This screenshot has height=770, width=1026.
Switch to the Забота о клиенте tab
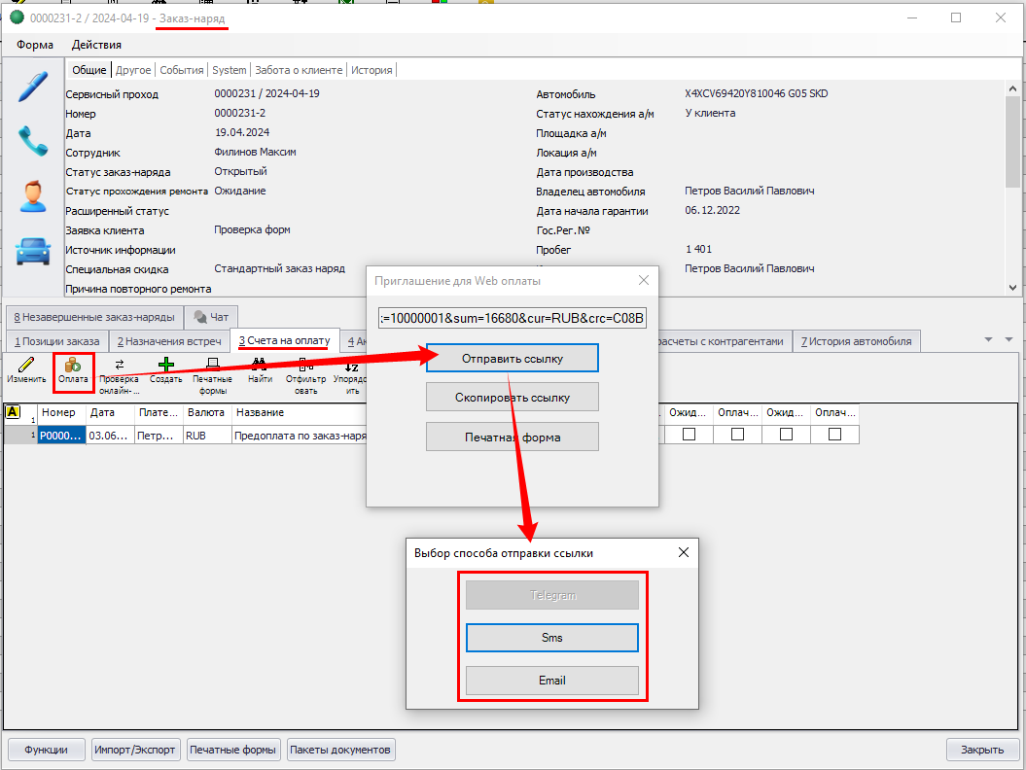click(x=299, y=70)
